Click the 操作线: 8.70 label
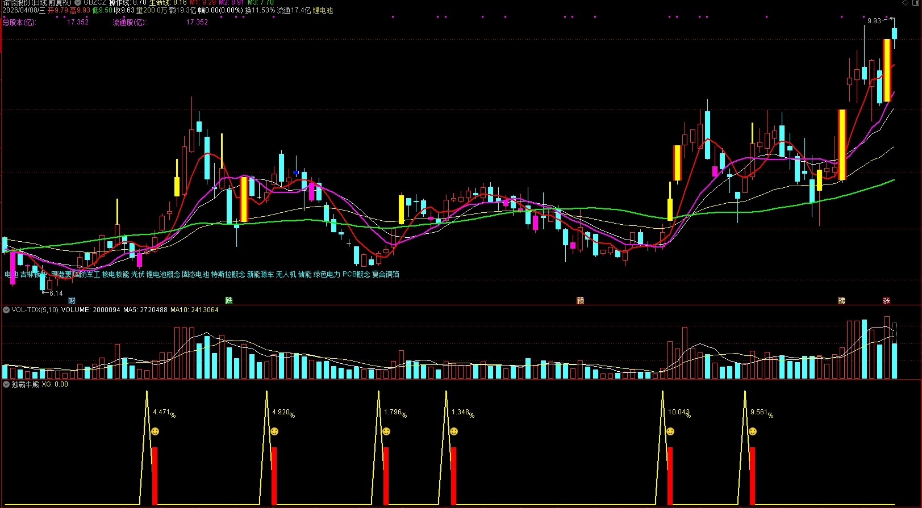Screen dimensions: 922x508 point(128,3)
